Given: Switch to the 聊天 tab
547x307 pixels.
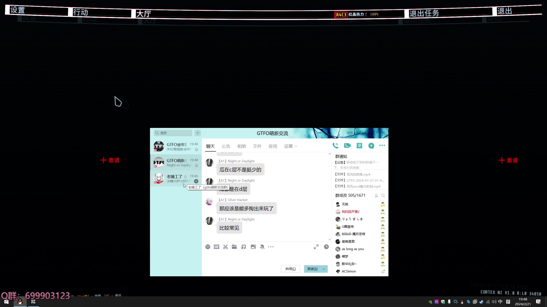Looking at the screenshot, I should [x=210, y=146].
